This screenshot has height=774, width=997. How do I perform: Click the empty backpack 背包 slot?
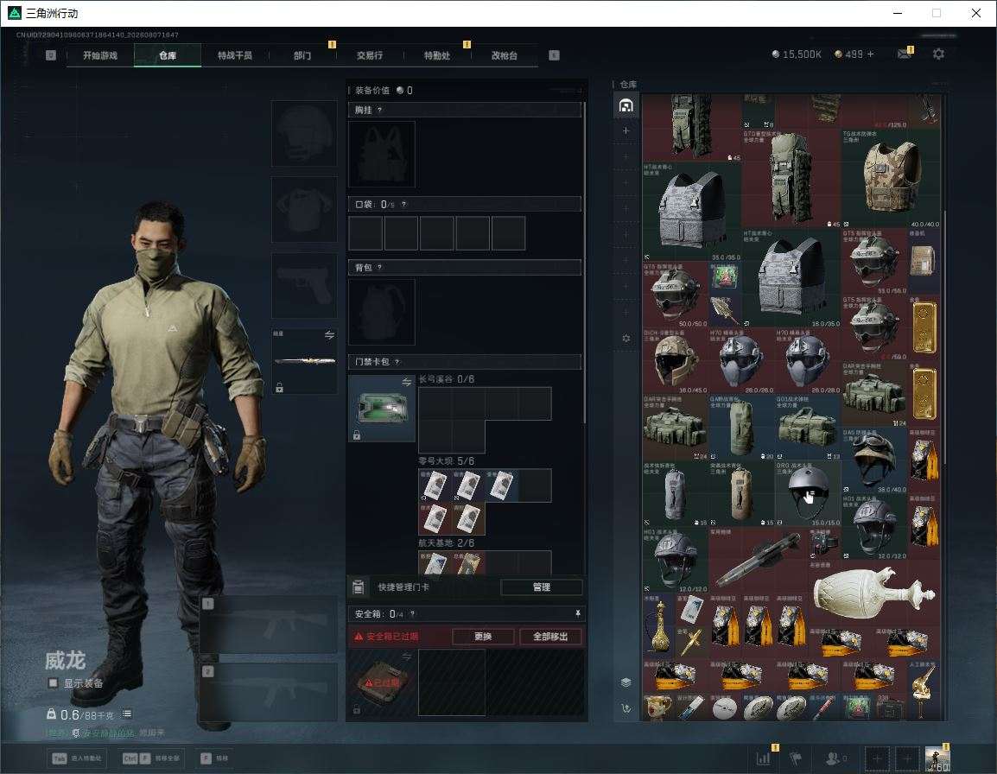pos(382,312)
